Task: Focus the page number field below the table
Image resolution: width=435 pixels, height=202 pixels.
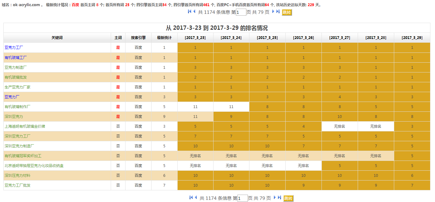Action: [243, 198]
